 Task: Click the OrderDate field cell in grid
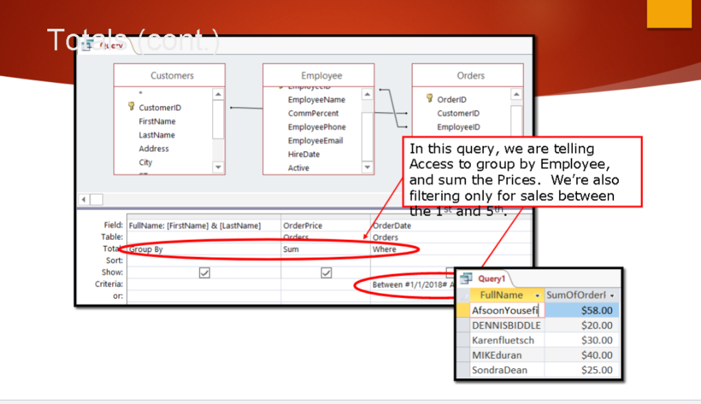451,226
